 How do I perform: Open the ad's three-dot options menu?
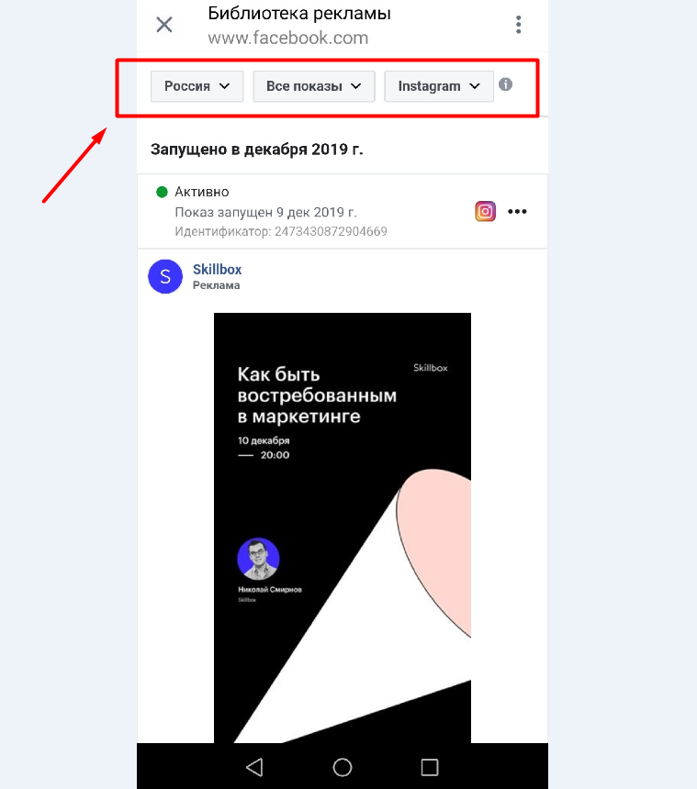[517, 211]
